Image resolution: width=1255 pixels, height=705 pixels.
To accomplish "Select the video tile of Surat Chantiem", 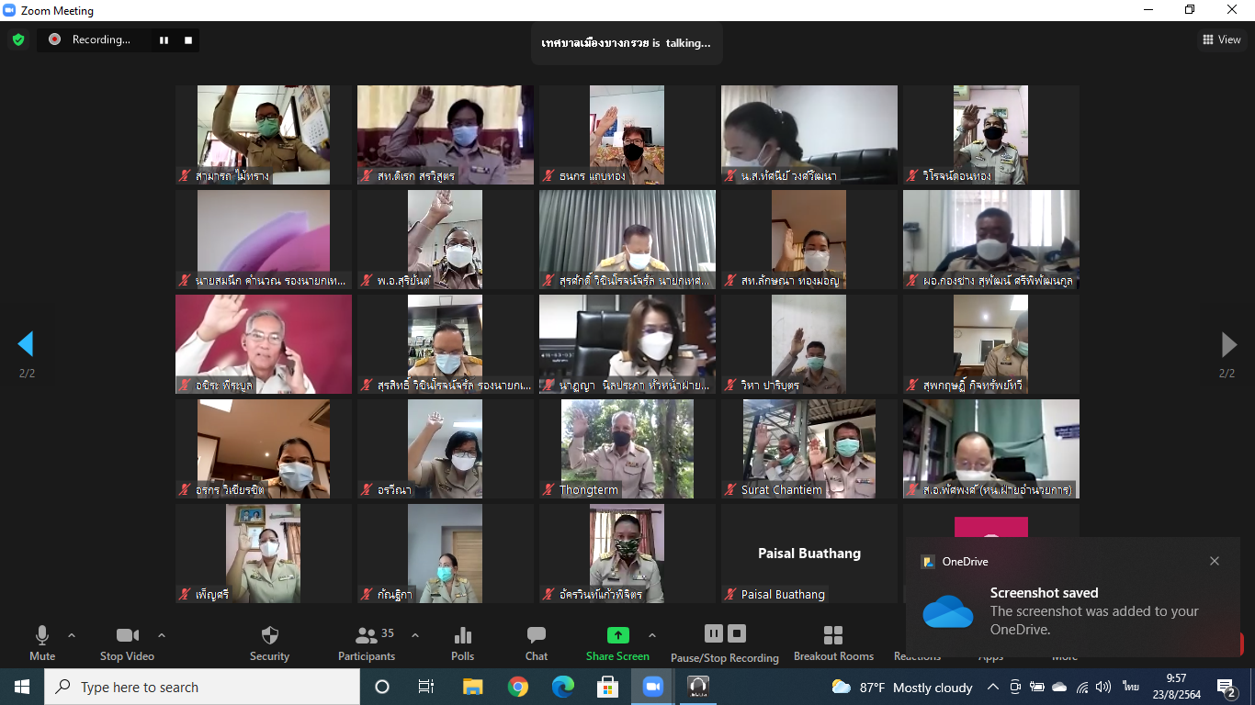I will [x=809, y=449].
